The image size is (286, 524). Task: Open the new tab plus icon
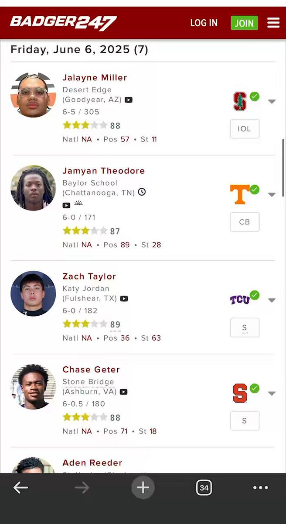pyautogui.click(x=143, y=488)
